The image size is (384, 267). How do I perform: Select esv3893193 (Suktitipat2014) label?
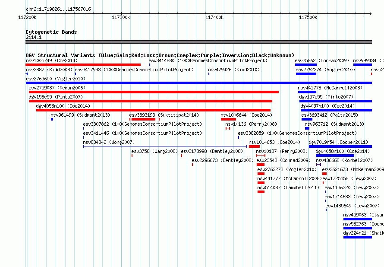pos(164,115)
